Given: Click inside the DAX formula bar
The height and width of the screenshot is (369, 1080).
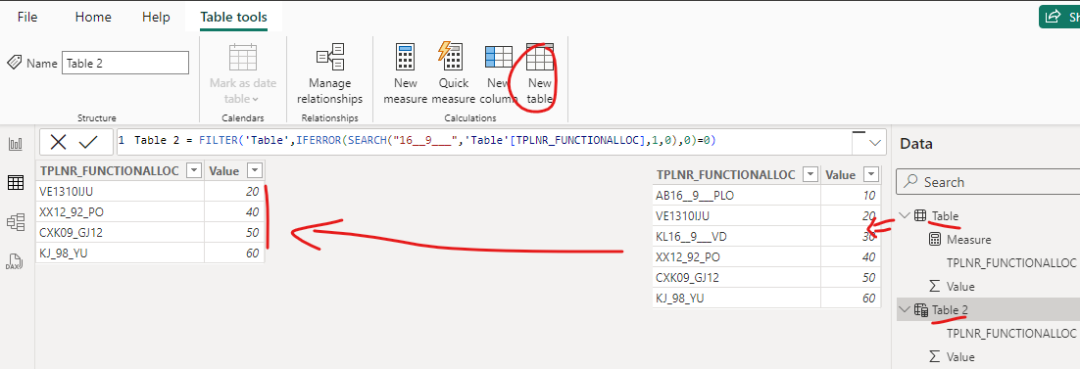Looking at the screenshot, I should [x=483, y=141].
